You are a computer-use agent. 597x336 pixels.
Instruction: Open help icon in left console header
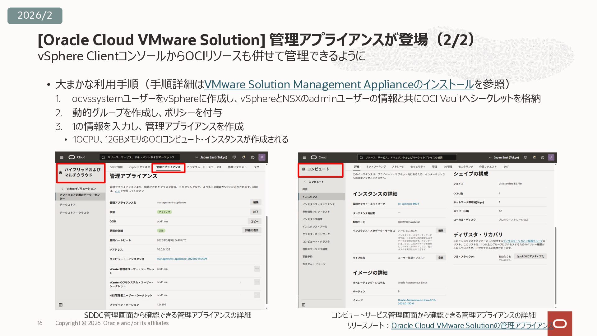click(252, 157)
